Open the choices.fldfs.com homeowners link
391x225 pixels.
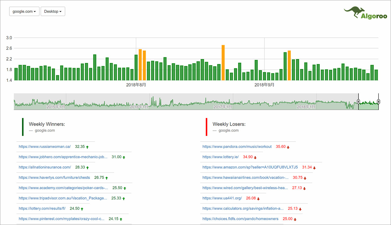pos(240,219)
